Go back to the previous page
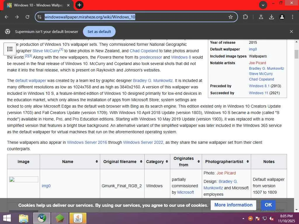Image resolution: width=299 pixels, height=224 pixels. (6, 17)
